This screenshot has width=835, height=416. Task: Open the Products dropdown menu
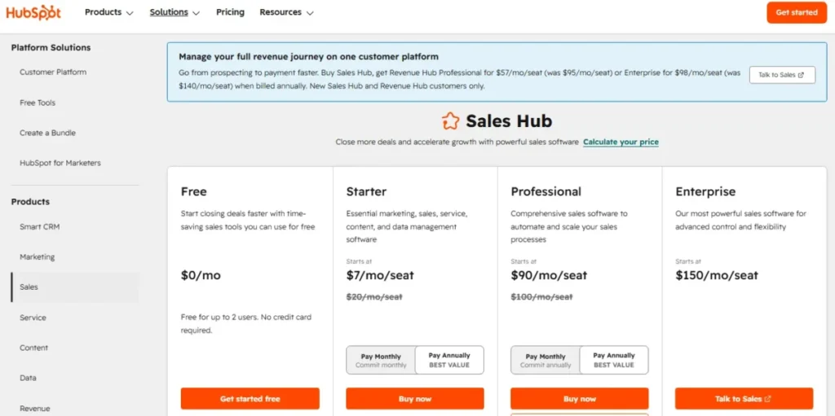(x=109, y=12)
